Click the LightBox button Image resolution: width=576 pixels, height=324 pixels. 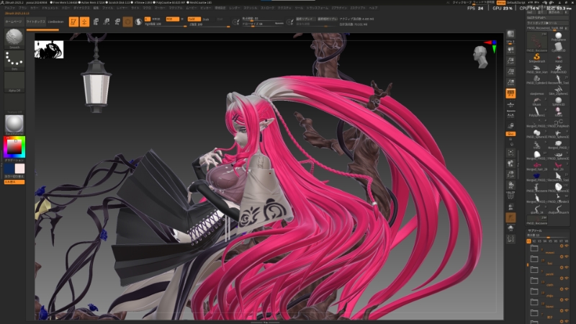(x=37, y=22)
